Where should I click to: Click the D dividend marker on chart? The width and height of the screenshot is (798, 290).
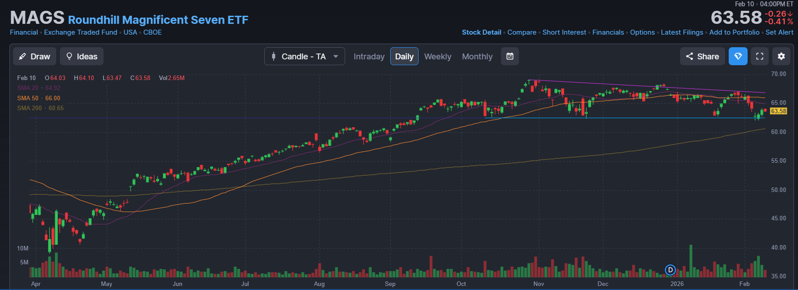(x=670, y=270)
